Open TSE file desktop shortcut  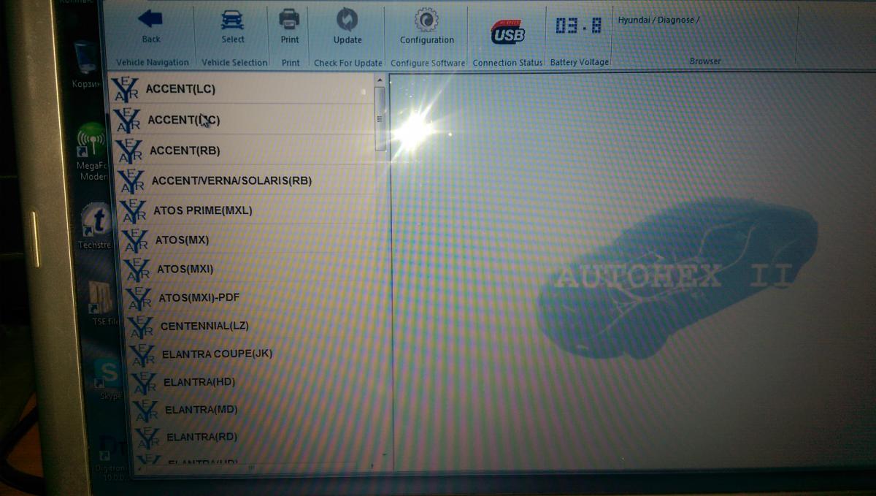pyautogui.click(x=102, y=302)
